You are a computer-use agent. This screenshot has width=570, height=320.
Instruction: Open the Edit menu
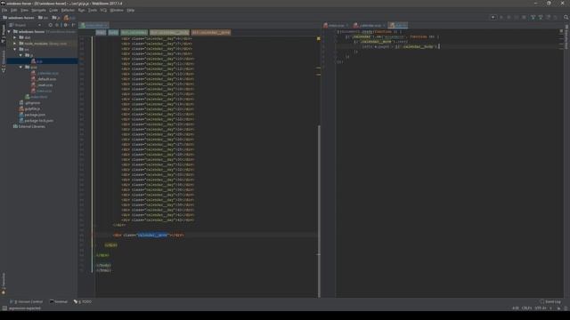tap(14, 10)
